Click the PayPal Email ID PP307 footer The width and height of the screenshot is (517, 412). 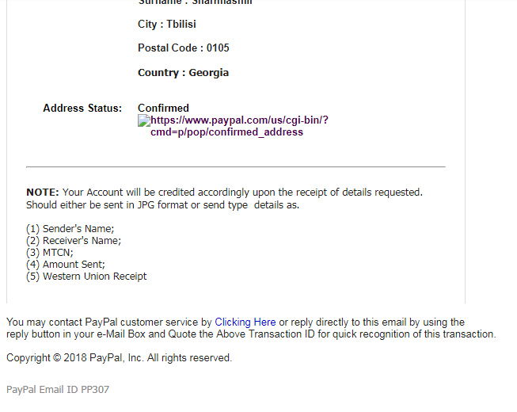tap(58, 390)
